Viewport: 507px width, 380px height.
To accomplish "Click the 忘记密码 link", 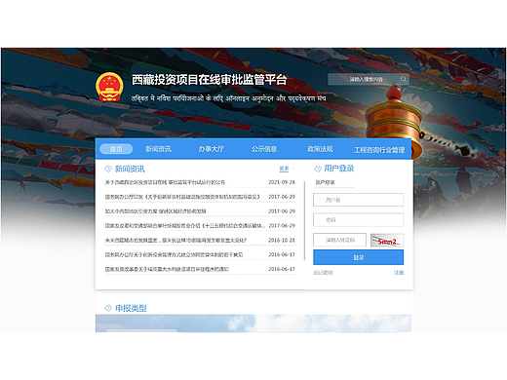I will (323, 273).
